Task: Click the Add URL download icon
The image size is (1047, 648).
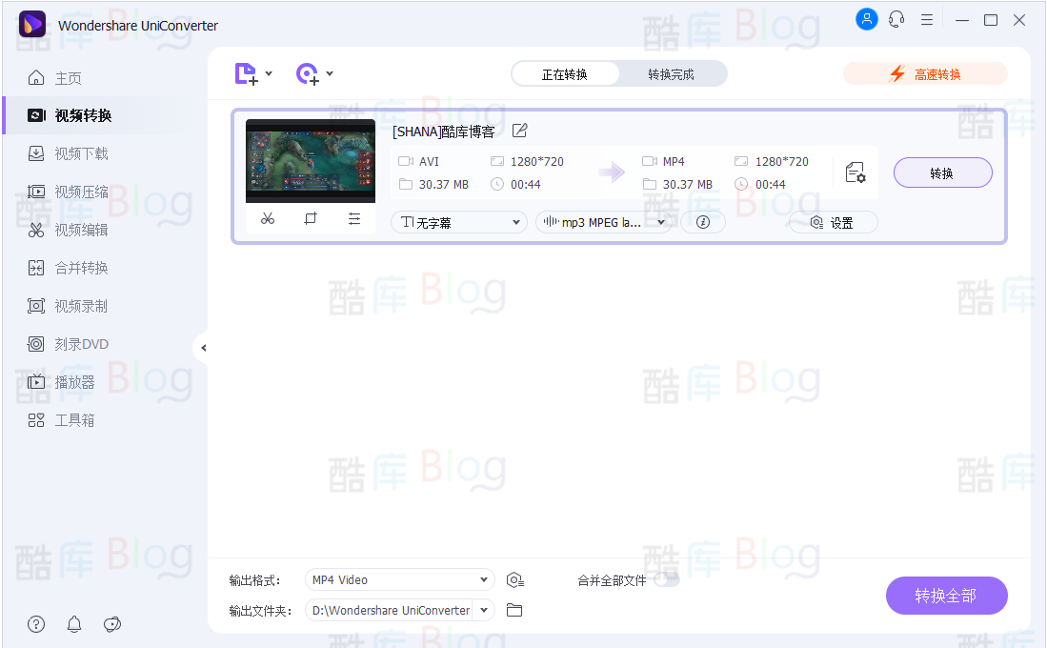Action: click(307, 73)
